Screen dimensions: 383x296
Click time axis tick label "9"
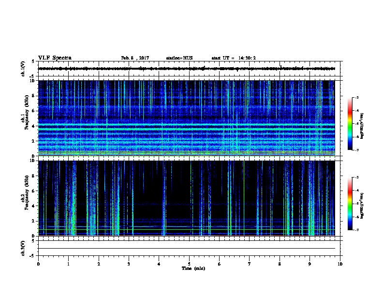309,264
